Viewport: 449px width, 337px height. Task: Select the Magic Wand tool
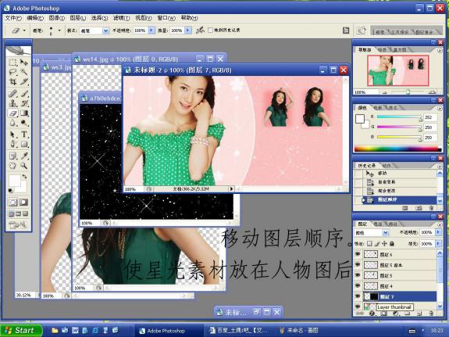[x=24, y=72]
